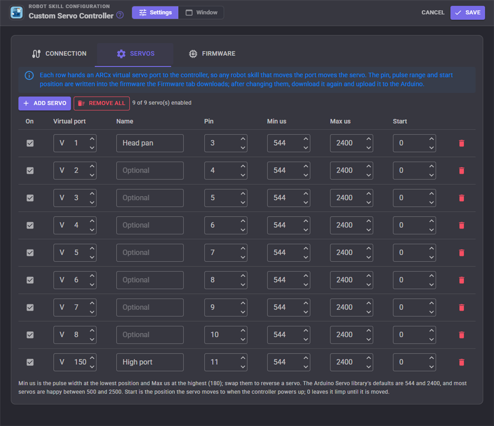Image resolution: width=494 pixels, height=426 pixels.
Task: Open the Firmware tab
Action: click(x=212, y=54)
